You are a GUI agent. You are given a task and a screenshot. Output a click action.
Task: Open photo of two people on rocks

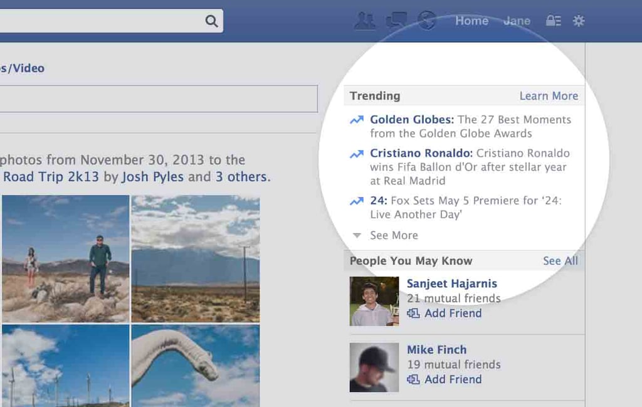(65, 259)
